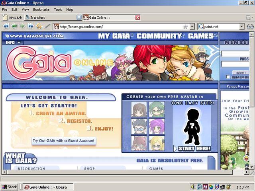Switch to the Transfers tab
The image size is (255, 191).
(x=53, y=18)
